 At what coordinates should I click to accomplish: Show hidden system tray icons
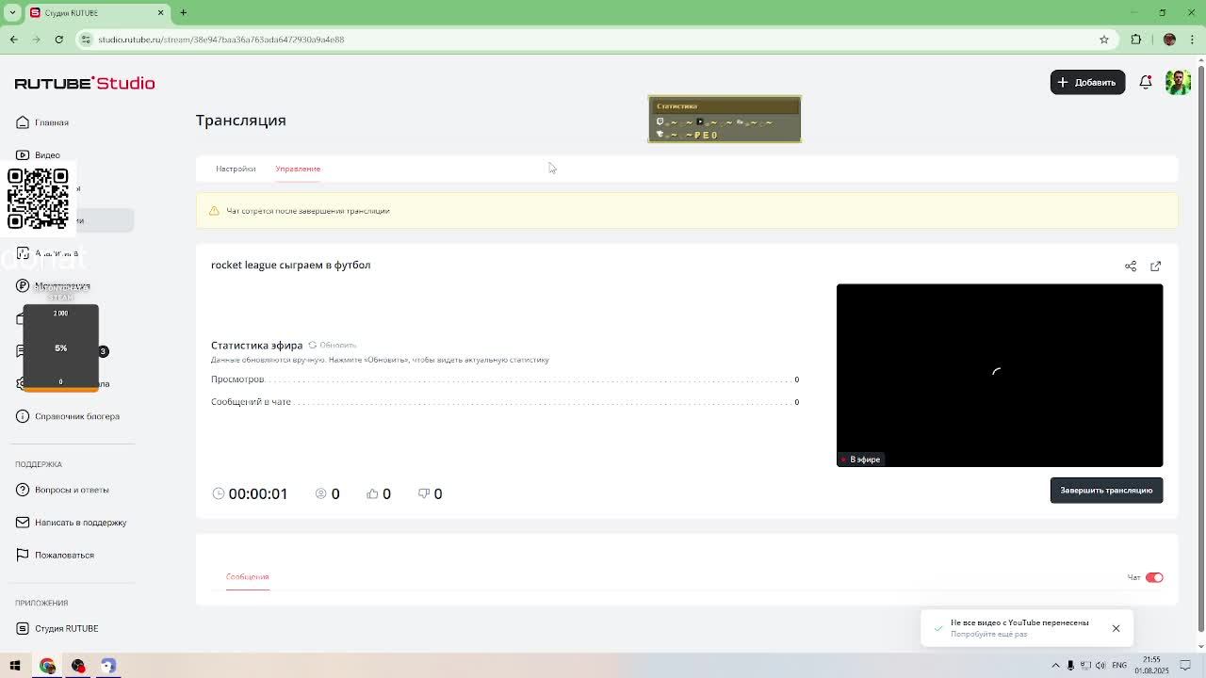1055,666
